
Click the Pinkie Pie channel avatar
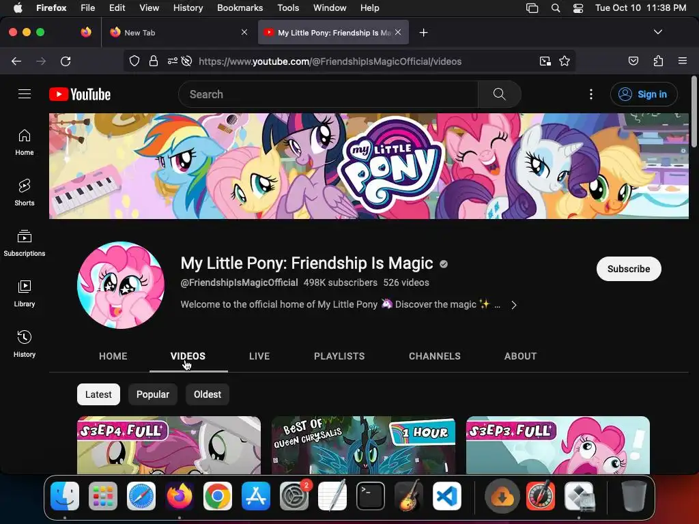coord(121,285)
